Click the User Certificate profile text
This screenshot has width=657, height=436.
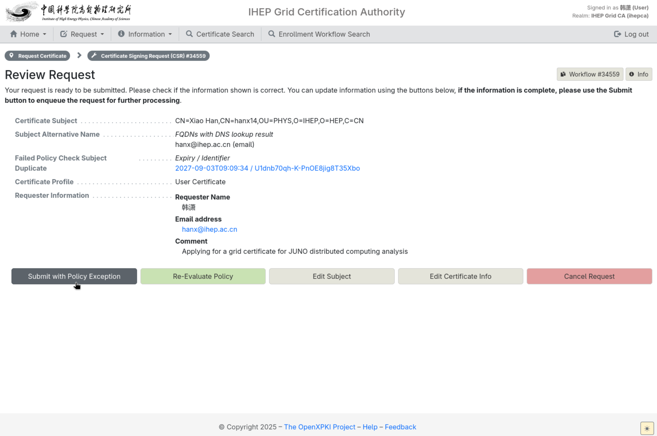click(200, 182)
